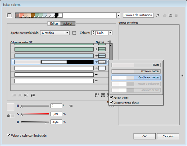Viewport: 187px width, 146px height.
Task: Click the swatch-library grid icon below the popup
Action: pyautogui.click(x=112, y=106)
